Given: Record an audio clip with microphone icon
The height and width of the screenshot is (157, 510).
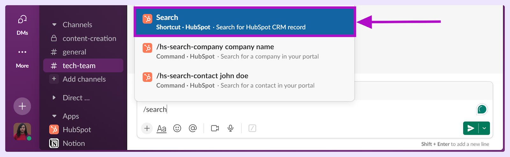Looking at the screenshot, I should [230, 128].
